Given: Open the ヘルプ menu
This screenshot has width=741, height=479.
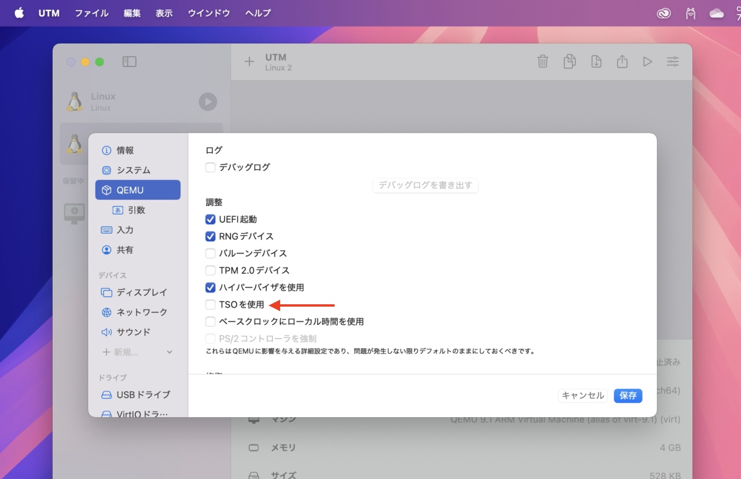Looking at the screenshot, I should click(258, 13).
